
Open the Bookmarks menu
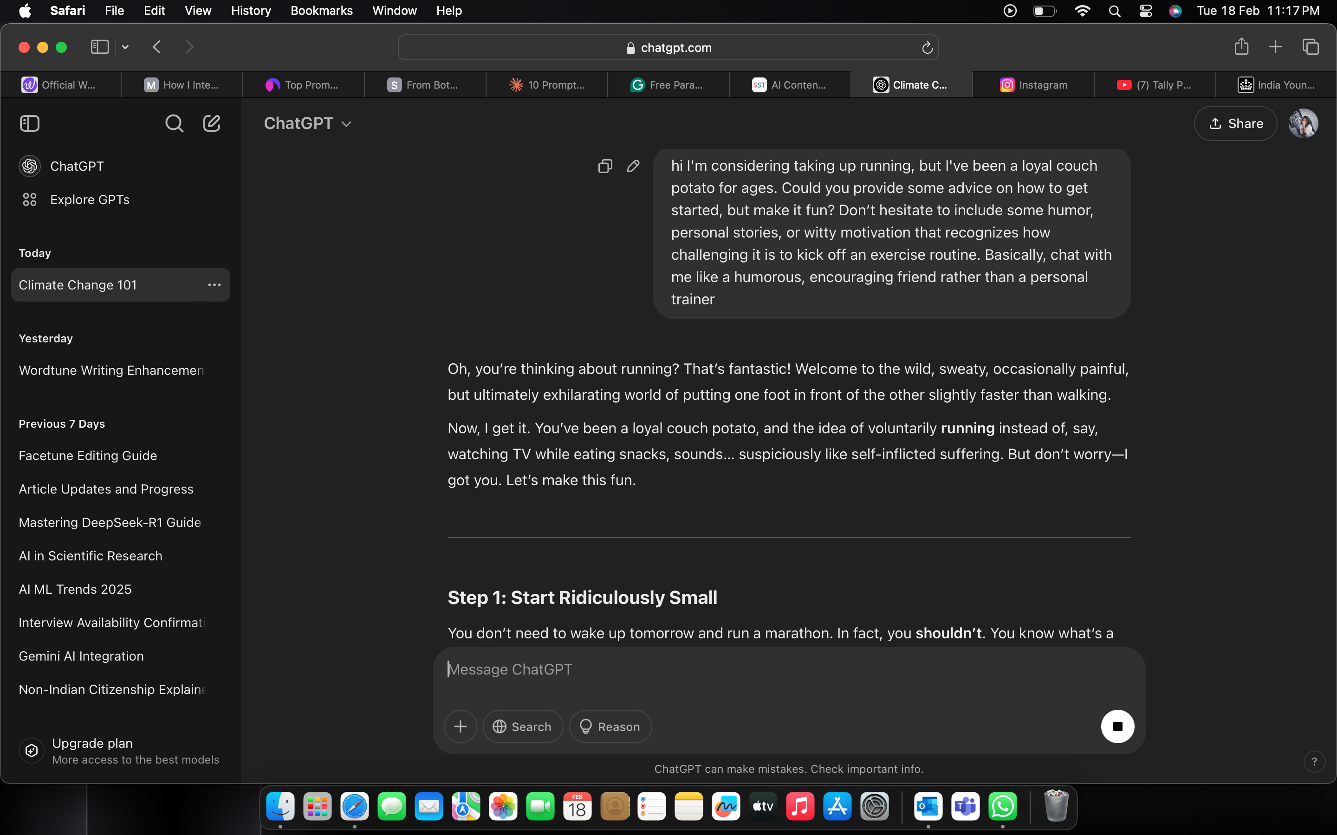321,11
